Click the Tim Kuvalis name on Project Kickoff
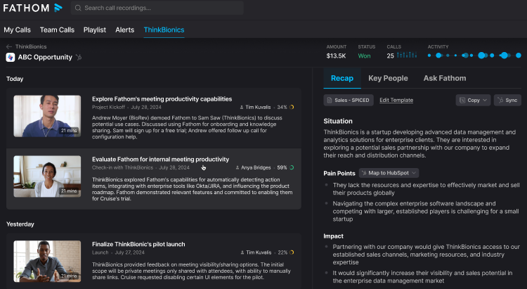527x289 pixels. point(258,108)
